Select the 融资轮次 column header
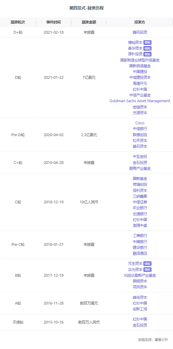The width and height of the screenshot is (173, 349). coord(18,22)
